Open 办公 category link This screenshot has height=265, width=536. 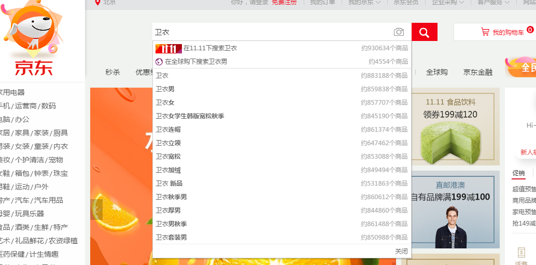tap(22, 119)
